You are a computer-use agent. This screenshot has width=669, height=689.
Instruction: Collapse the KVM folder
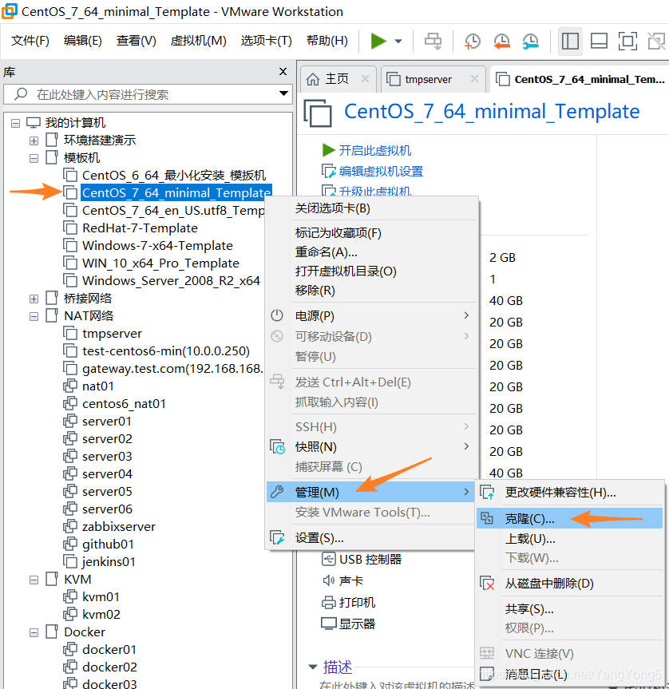click(x=34, y=580)
